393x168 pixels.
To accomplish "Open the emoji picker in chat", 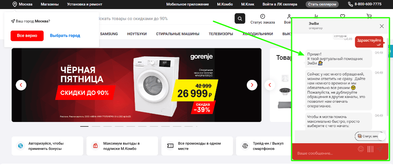I will 361,149.
